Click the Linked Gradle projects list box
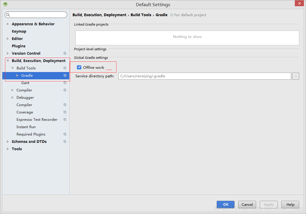 tap(187, 38)
